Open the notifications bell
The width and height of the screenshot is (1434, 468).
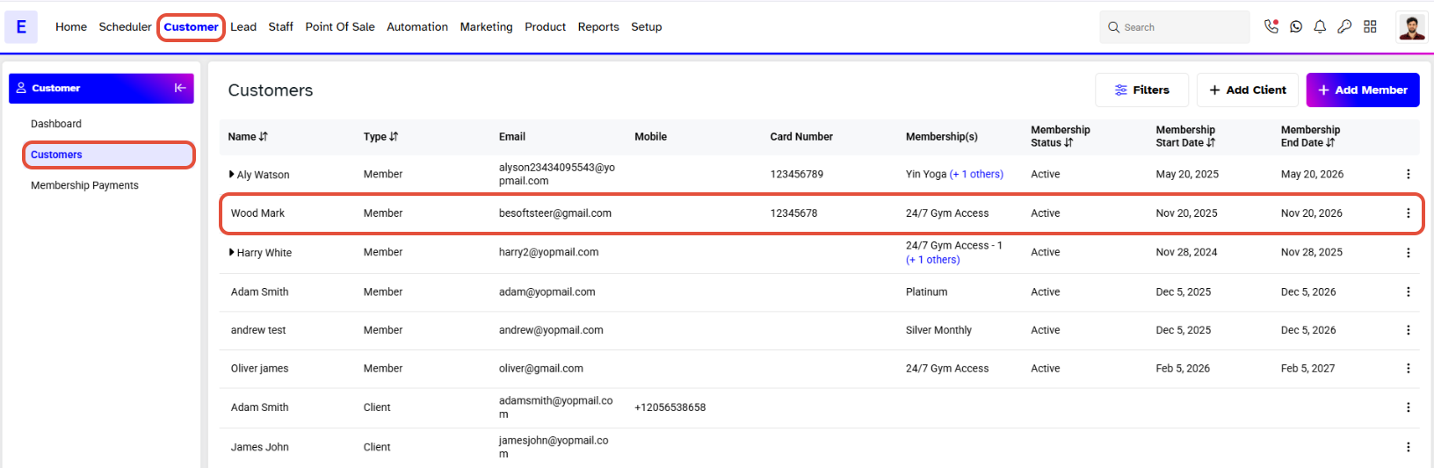(1320, 27)
